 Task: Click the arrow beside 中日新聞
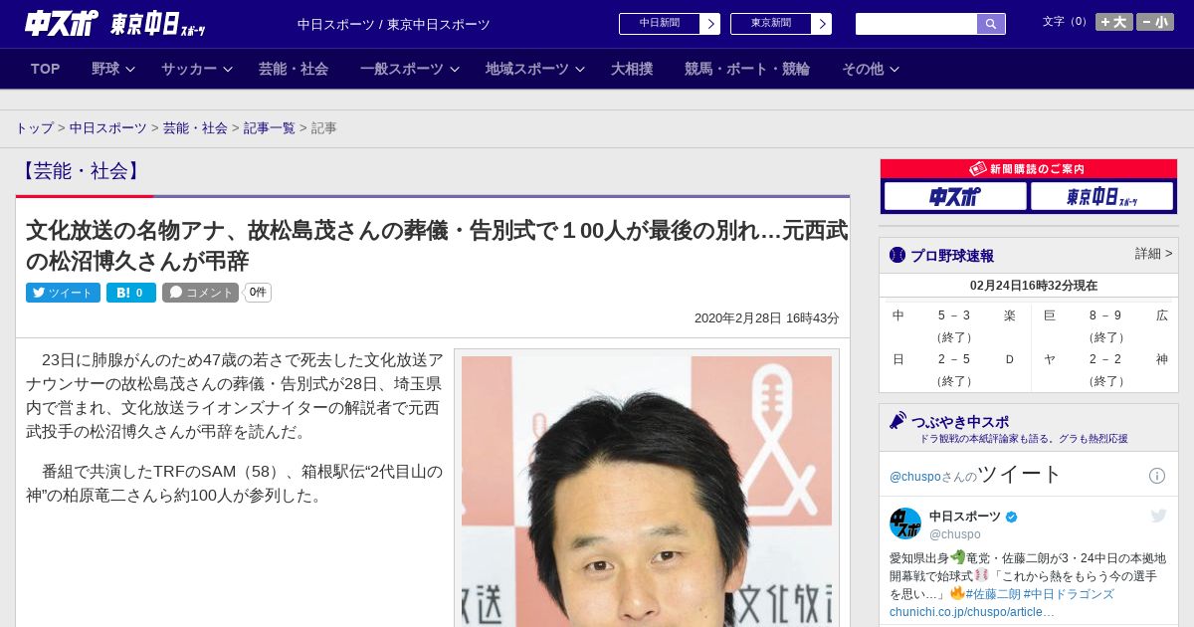click(x=710, y=24)
